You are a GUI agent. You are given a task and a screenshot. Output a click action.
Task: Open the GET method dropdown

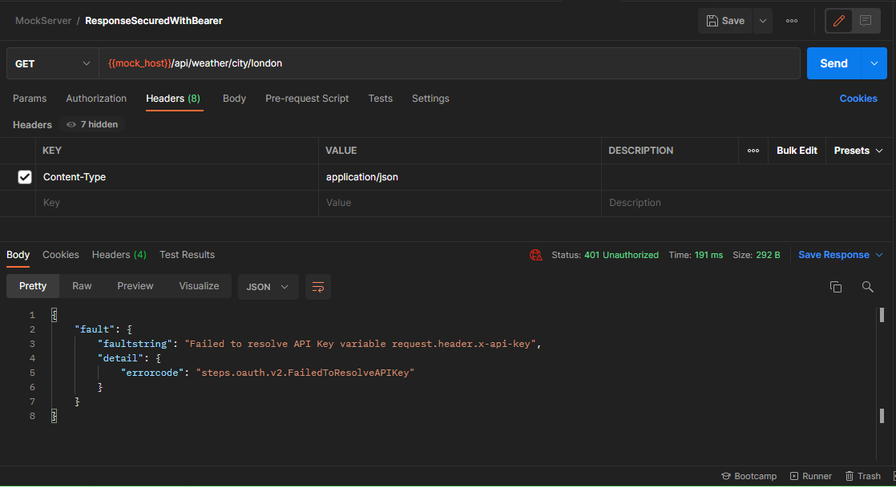[x=53, y=63]
